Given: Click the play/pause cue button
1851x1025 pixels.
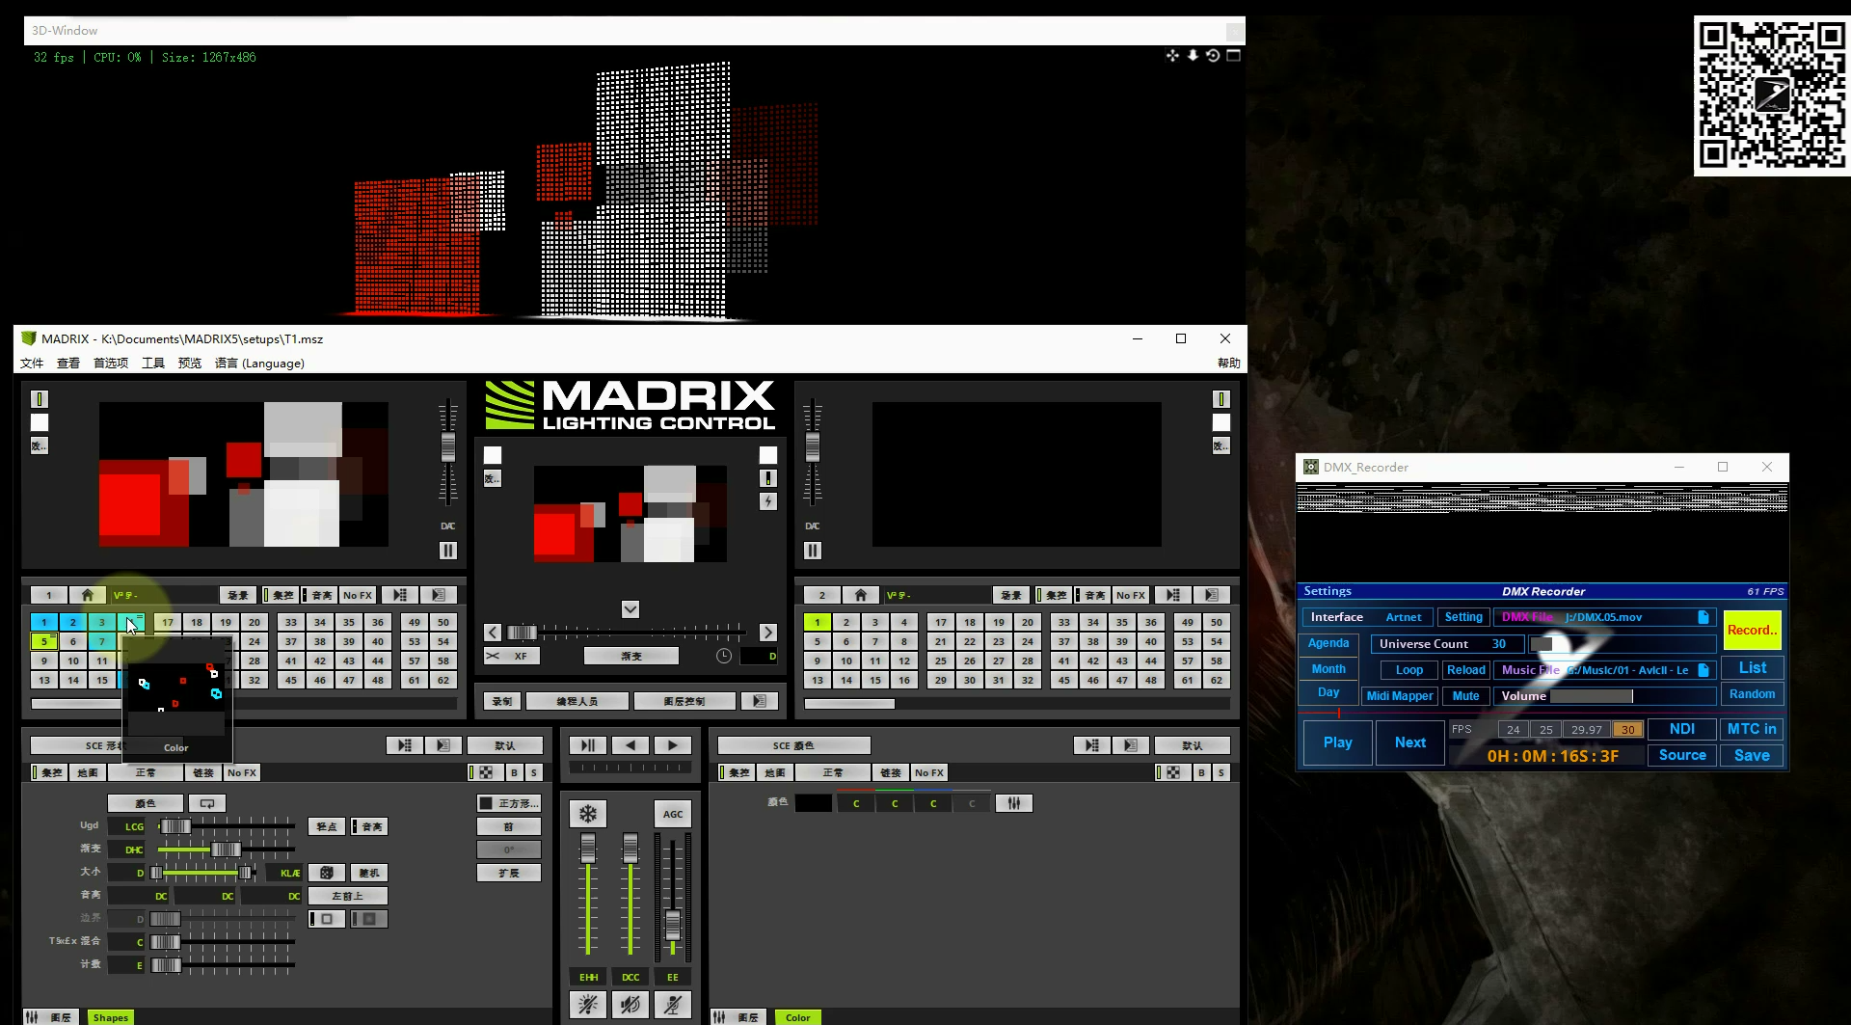Looking at the screenshot, I should pos(587,745).
